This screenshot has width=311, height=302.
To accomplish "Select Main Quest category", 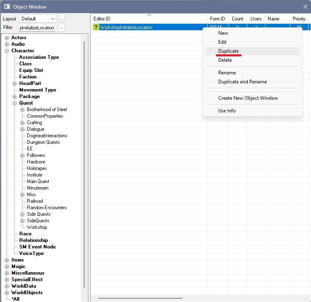I will pos(38,181).
